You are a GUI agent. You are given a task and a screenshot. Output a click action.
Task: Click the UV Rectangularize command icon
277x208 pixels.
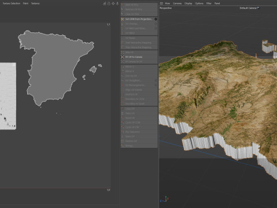122,85
